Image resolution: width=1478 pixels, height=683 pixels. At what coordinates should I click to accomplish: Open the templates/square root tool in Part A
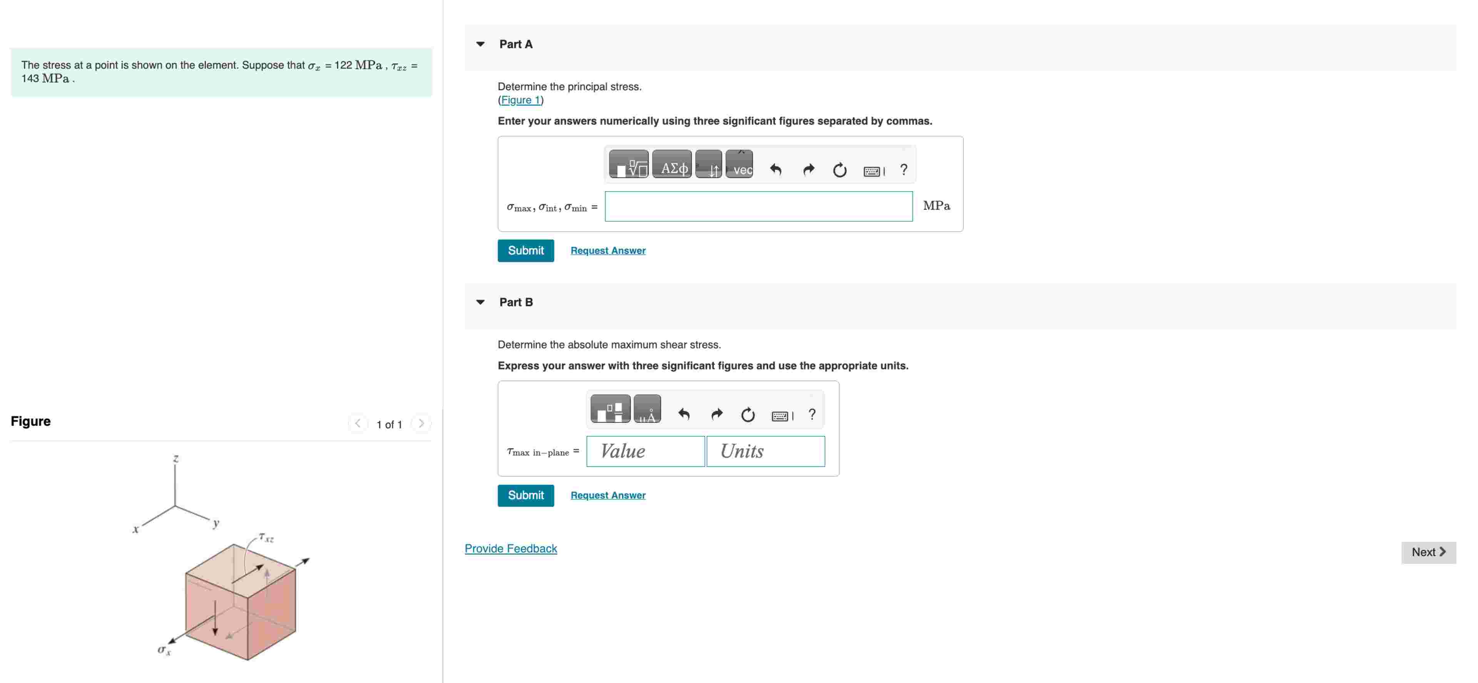click(628, 165)
